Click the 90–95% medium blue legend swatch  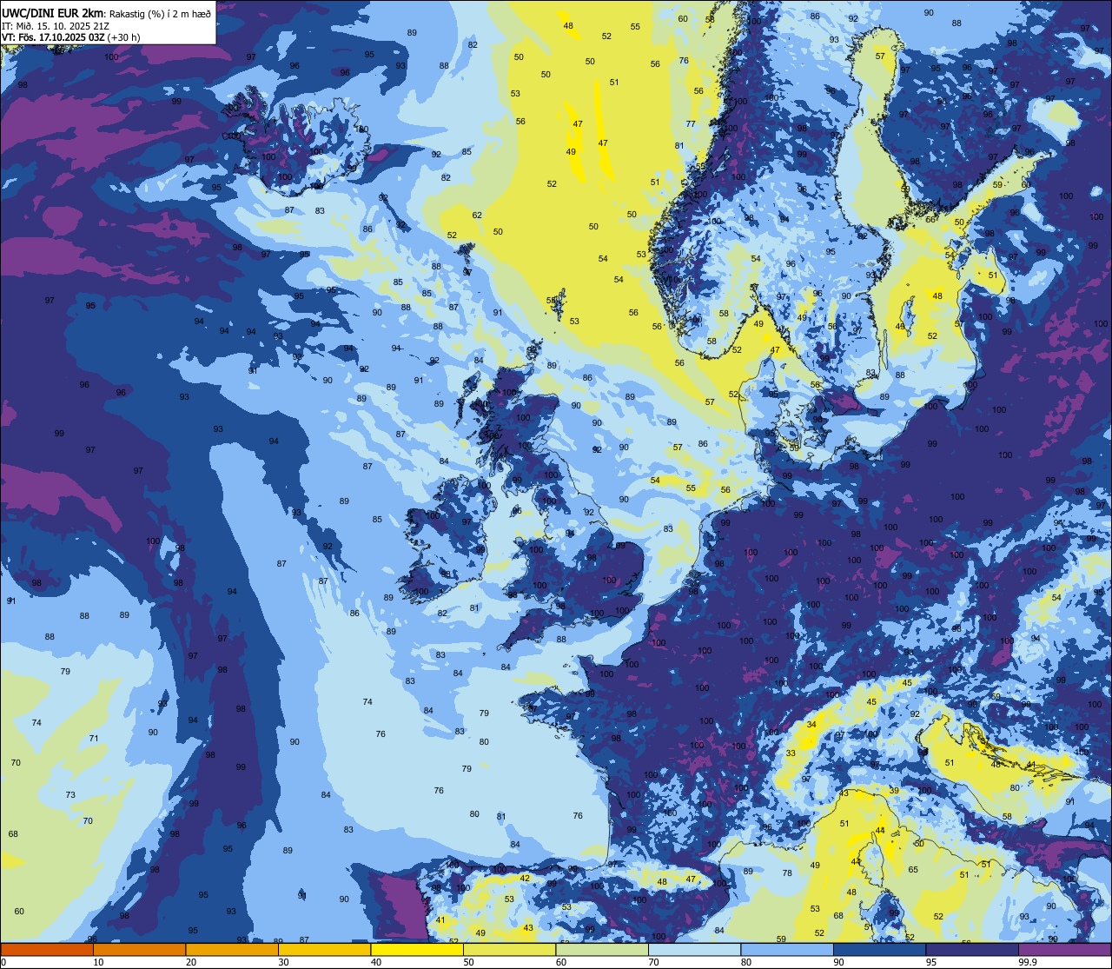coord(879,949)
